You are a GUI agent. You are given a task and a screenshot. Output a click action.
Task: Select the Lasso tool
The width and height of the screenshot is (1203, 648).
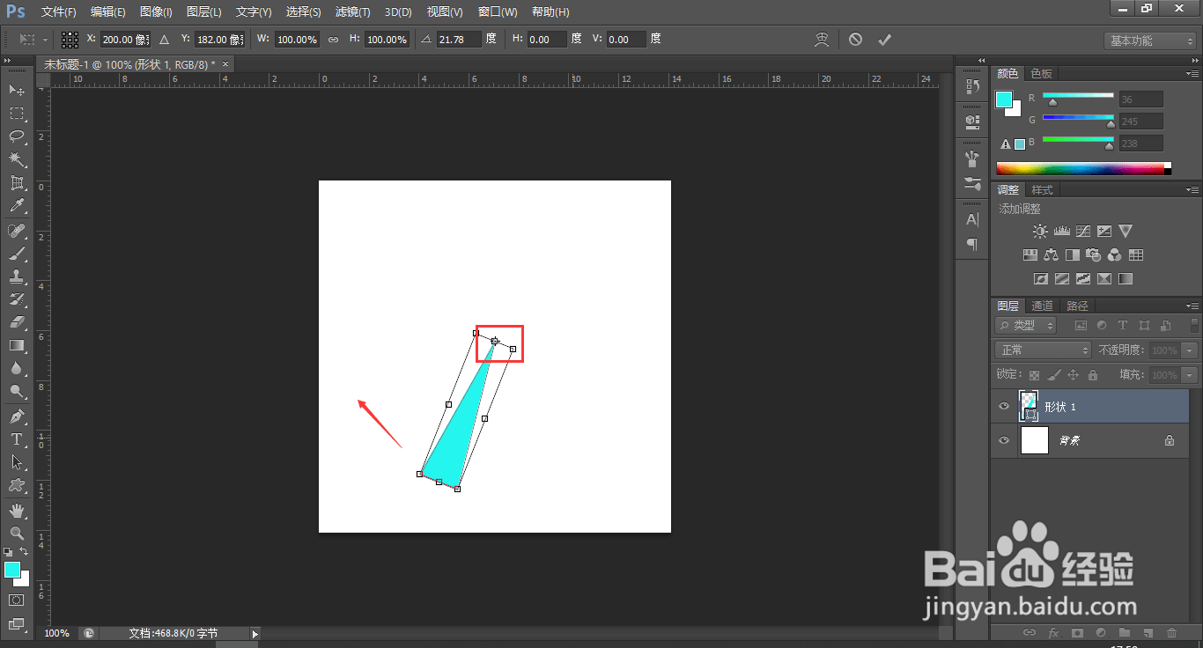tap(16, 136)
